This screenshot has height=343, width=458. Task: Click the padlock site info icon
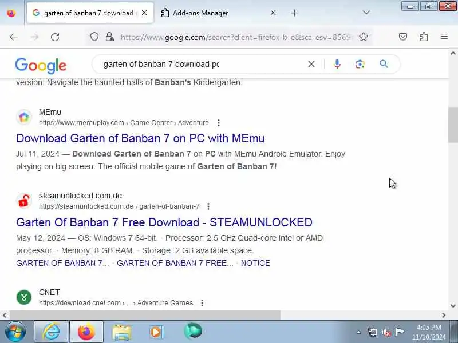coord(110,37)
